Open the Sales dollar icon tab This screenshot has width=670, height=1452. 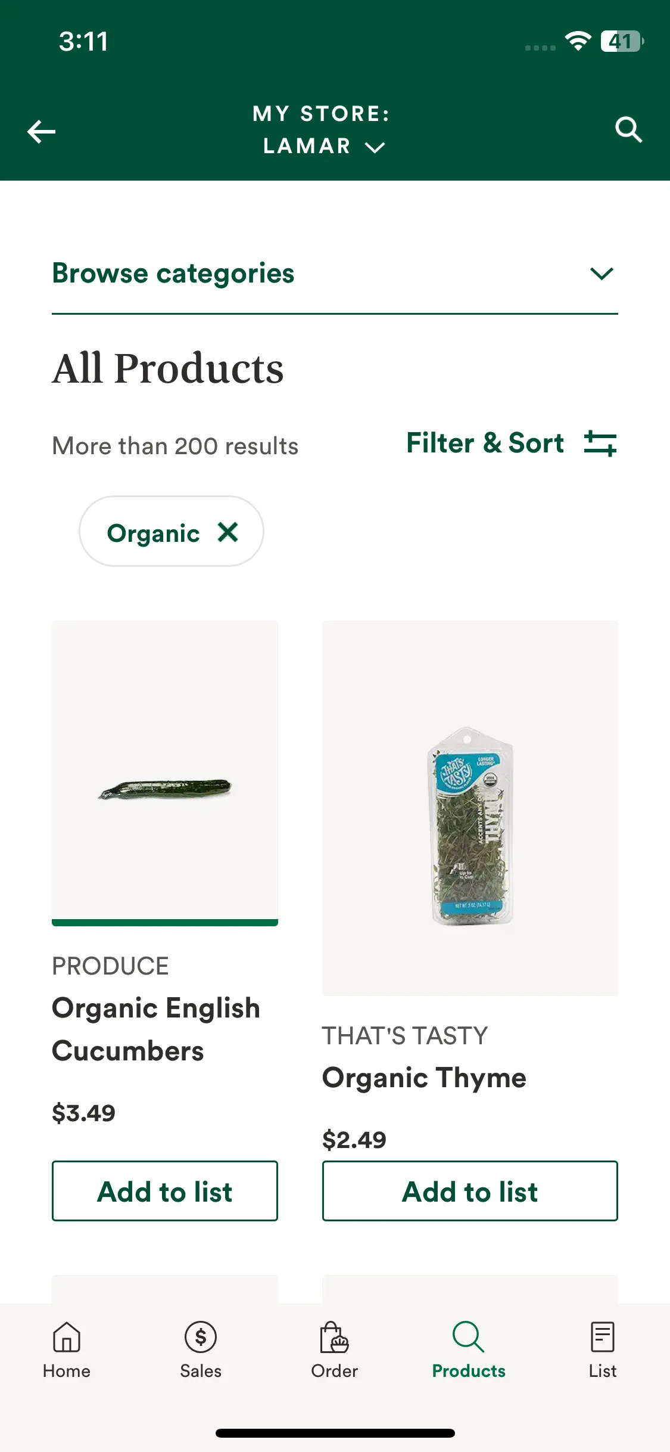(201, 1337)
